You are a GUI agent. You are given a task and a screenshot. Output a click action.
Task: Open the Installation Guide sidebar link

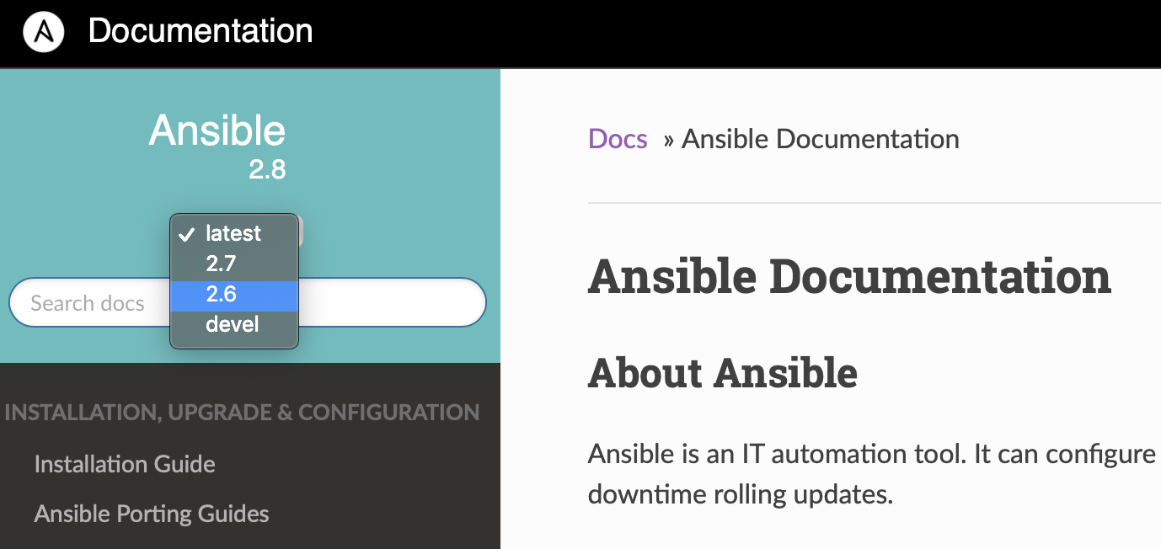[x=125, y=464]
